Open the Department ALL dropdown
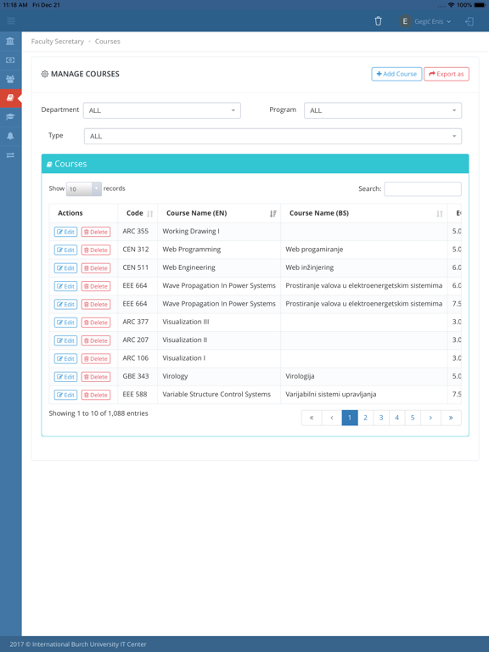489x652 pixels. point(162,110)
